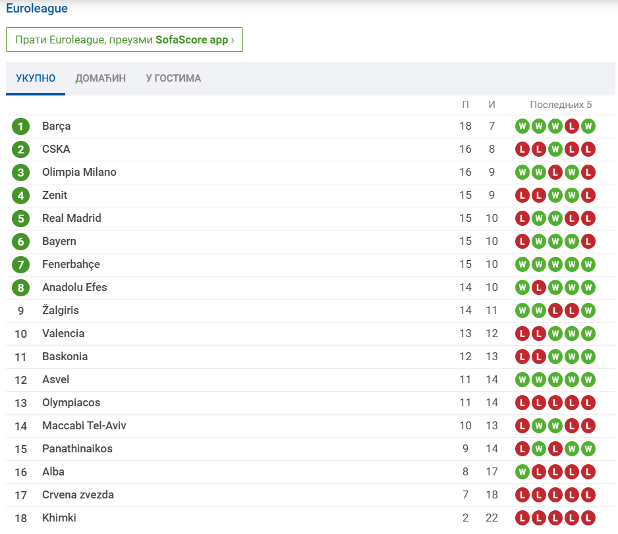This screenshot has width=618, height=534.
Task: Select Khimki team name
Action: click(x=59, y=518)
